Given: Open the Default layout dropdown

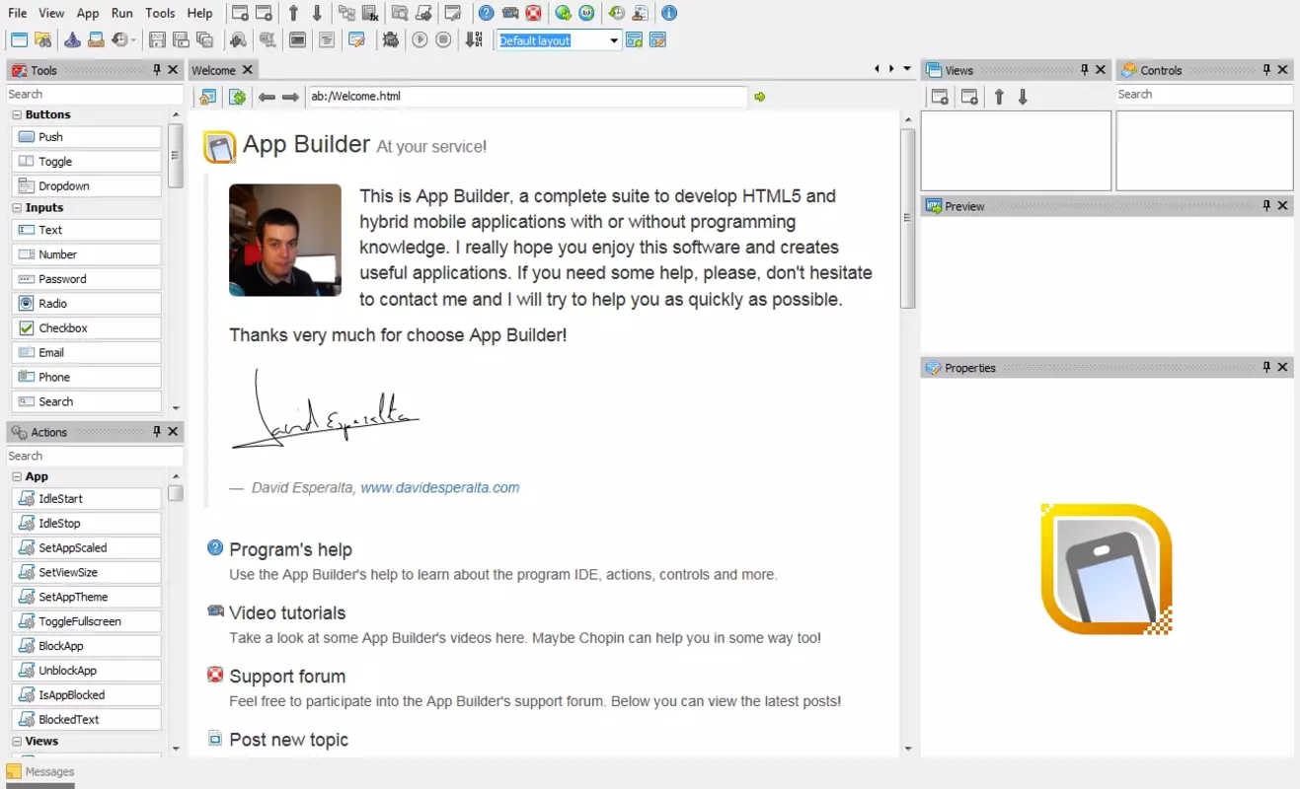Looking at the screenshot, I should coord(614,40).
